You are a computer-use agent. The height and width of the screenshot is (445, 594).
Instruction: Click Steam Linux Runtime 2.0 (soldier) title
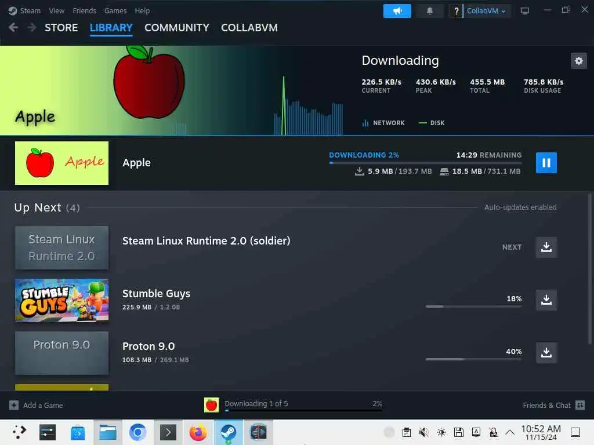click(x=206, y=241)
